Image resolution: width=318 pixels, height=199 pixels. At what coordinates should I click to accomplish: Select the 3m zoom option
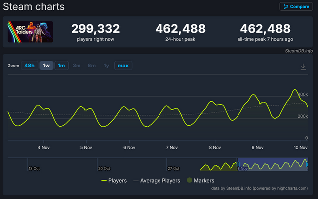(x=77, y=66)
